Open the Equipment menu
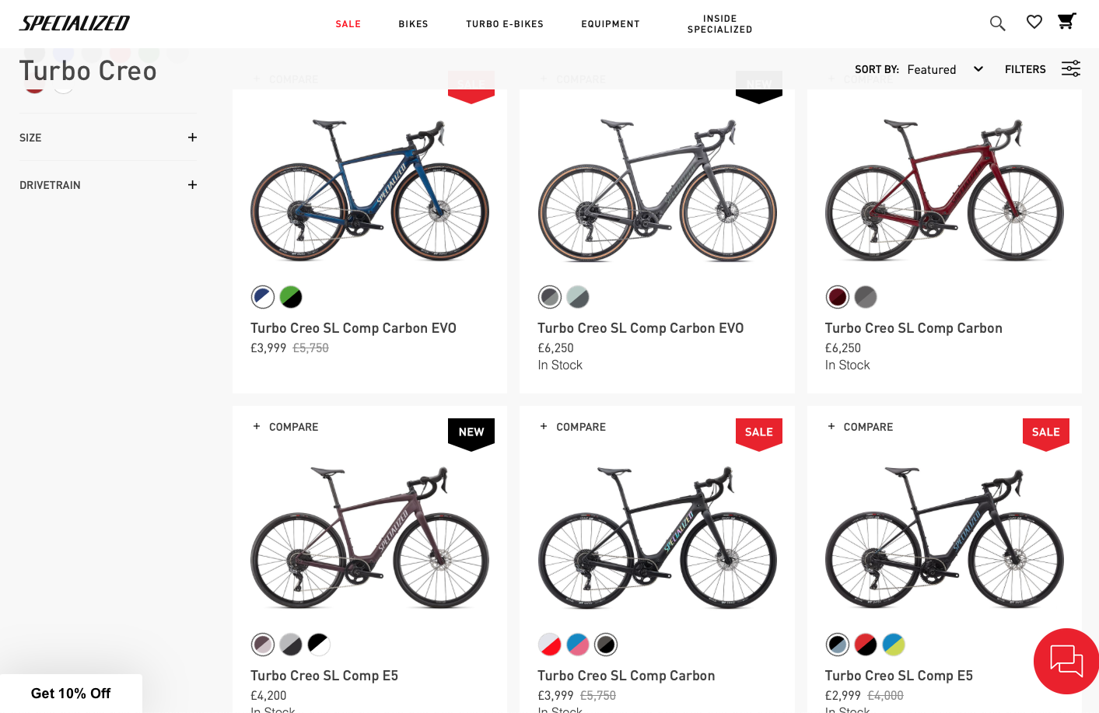This screenshot has width=1099, height=713. point(611,24)
